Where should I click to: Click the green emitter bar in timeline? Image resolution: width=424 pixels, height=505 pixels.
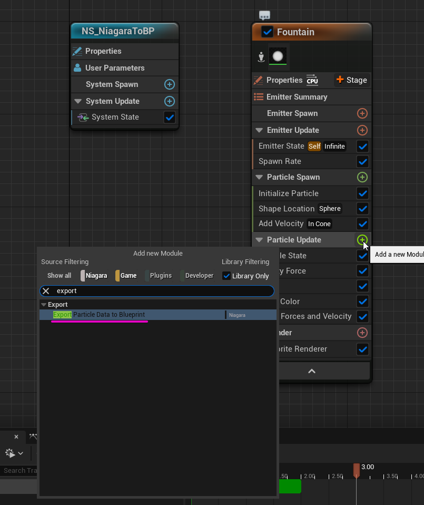pyautogui.click(x=290, y=487)
